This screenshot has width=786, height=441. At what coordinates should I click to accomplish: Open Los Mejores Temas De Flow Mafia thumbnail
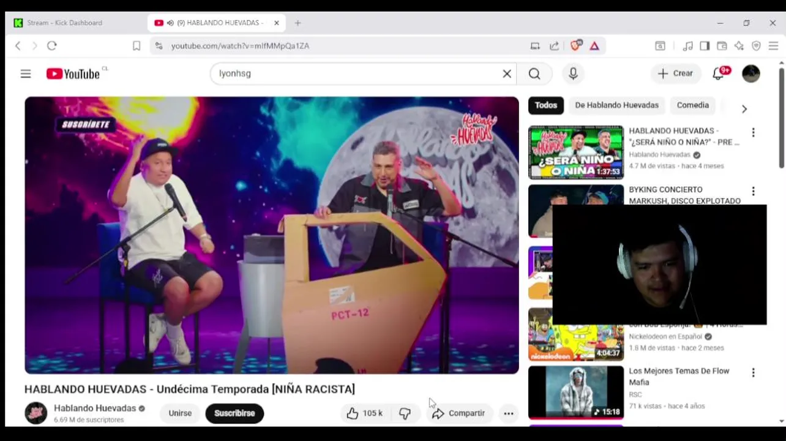pyautogui.click(x=576, y=393)
